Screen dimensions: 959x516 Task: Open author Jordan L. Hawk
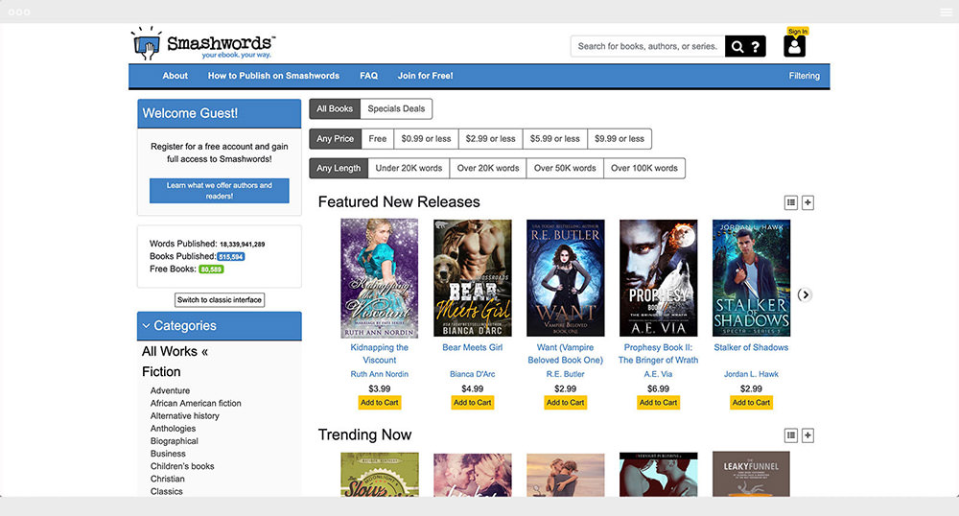pyautogui.click(x=751, y=374)
